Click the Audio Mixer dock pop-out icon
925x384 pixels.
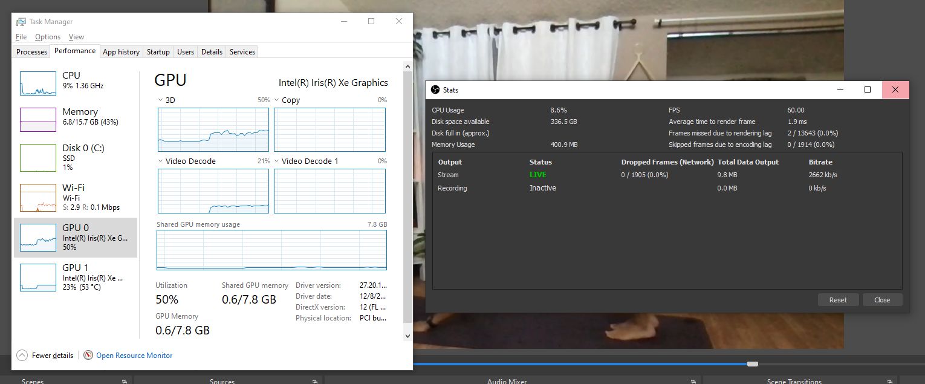coord(693,381)
